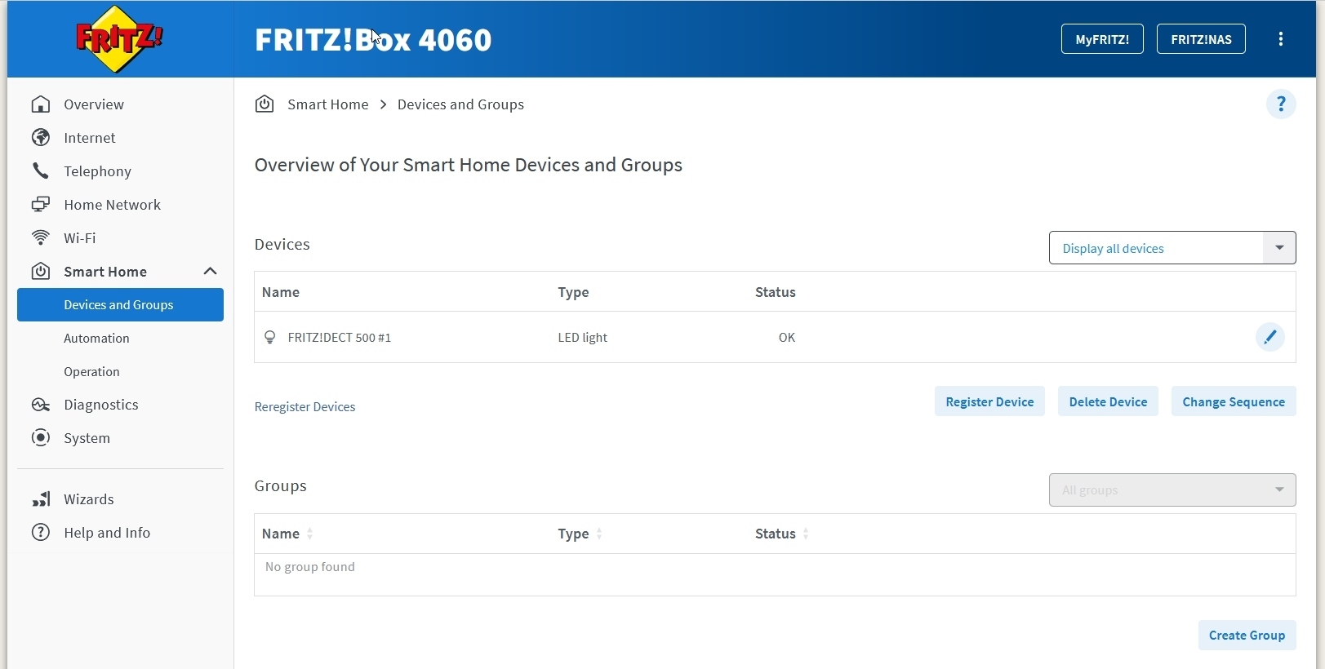Click the Wi-Fi signal icon
This screenshot has width=1325, height=669.
(41, 238)
